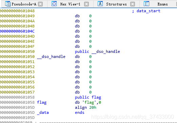The image size is (177, 123).
Task: Click db 0 on __dso_handle line
Action: click(83, 57)
